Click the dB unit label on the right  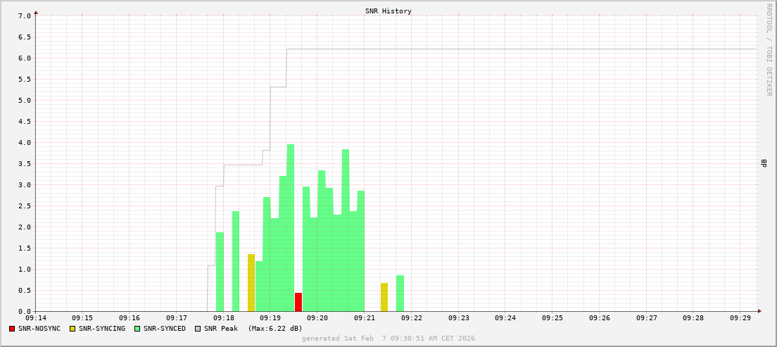pos(763,163)
